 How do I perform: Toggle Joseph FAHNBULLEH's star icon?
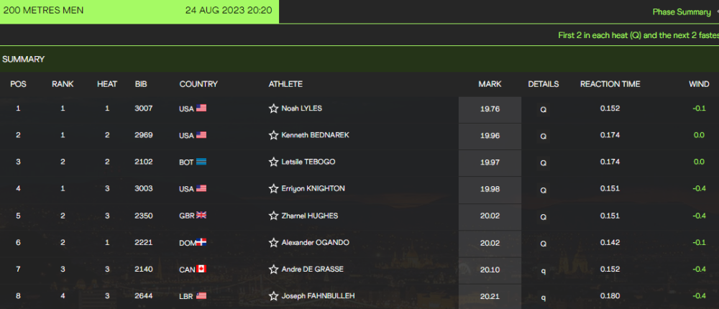(274, 295)
